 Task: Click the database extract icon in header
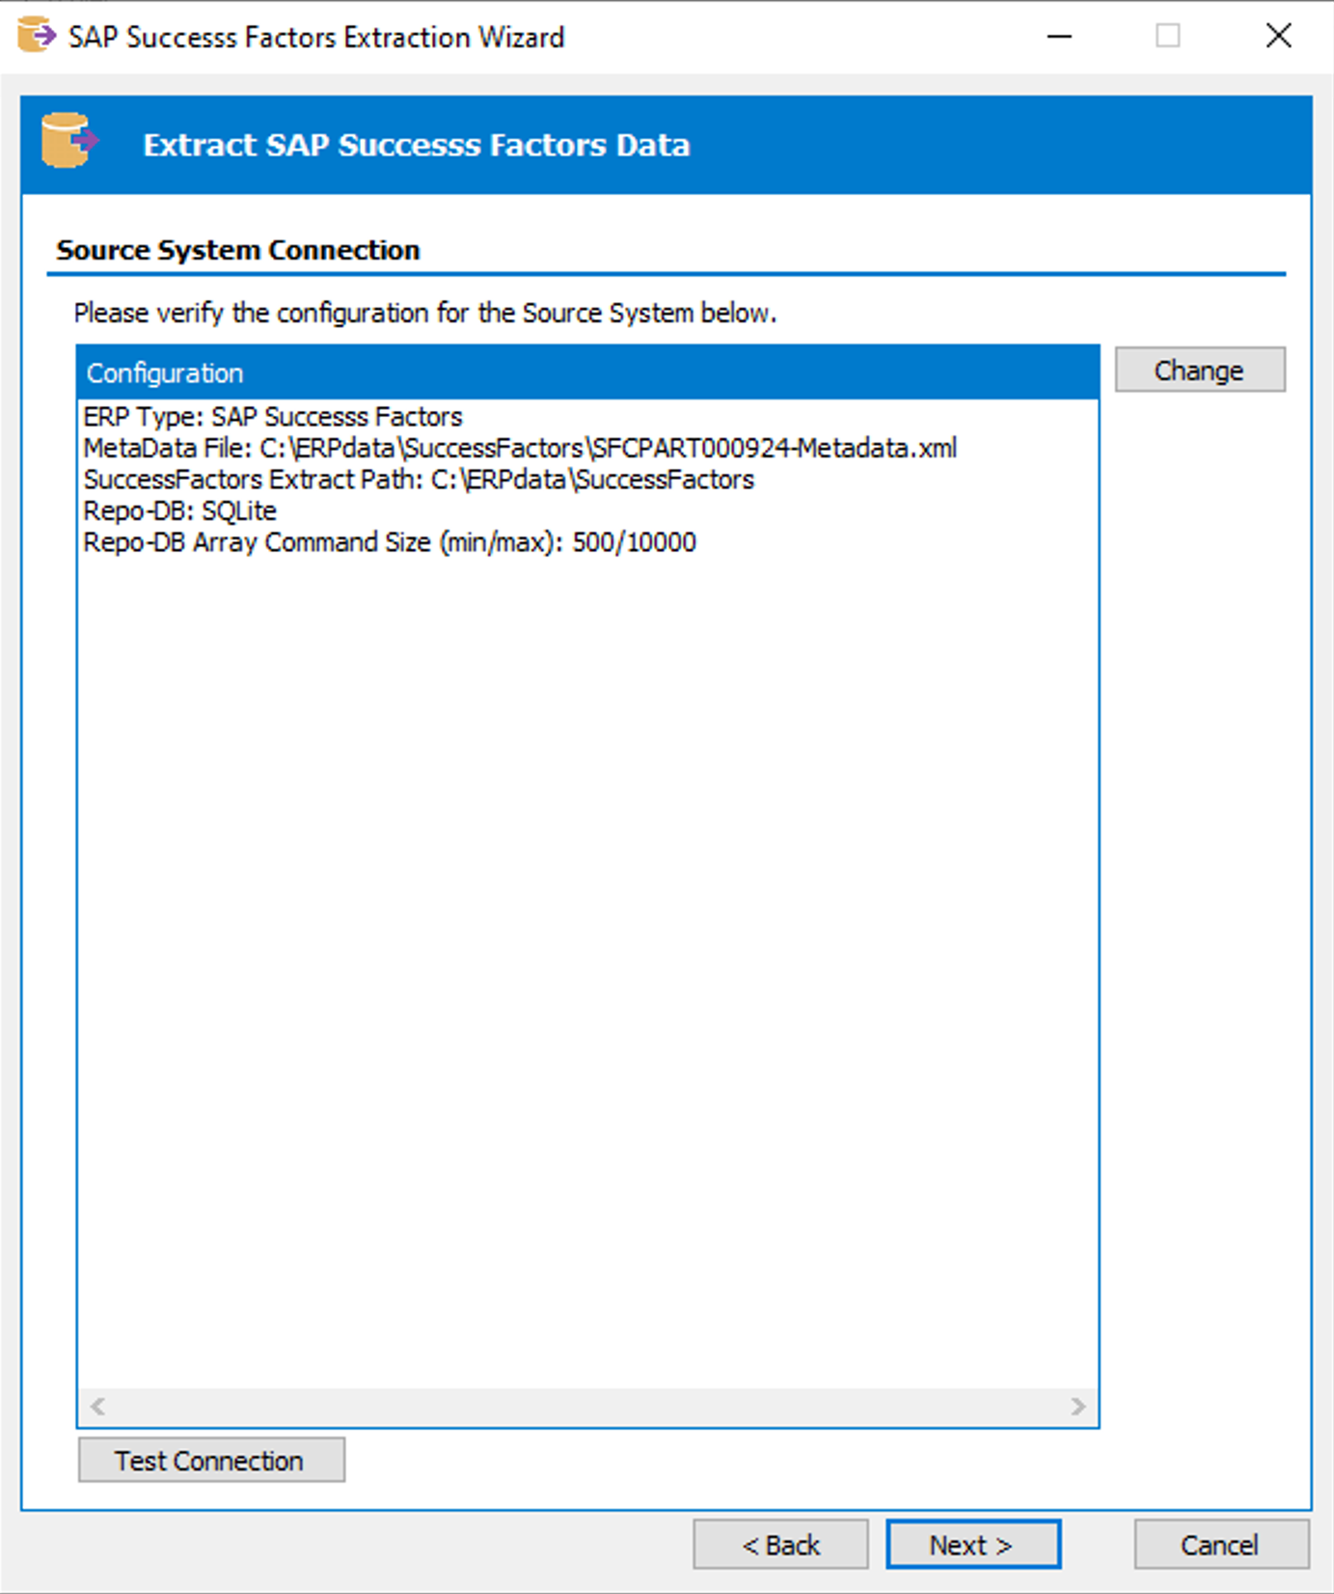coord(69,141)
